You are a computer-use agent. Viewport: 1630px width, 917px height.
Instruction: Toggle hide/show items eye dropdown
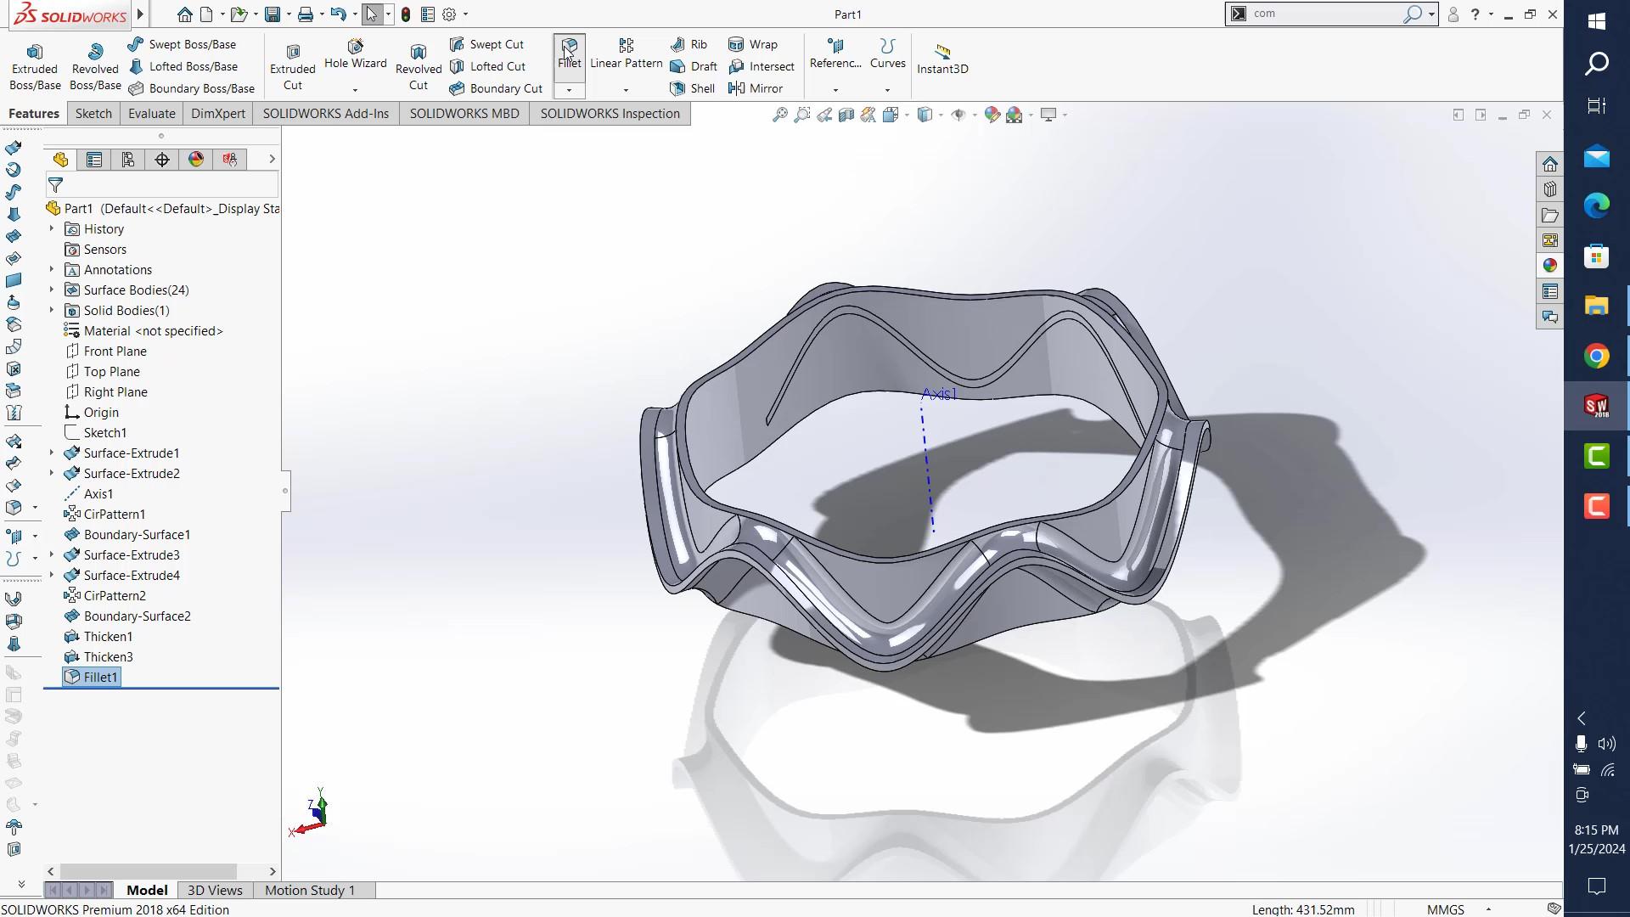pyautogui.click(x=960, y=115)
